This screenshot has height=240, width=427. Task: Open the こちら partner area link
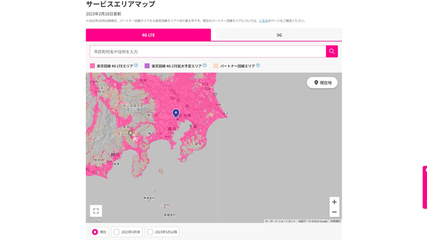(x=263, y=20)
